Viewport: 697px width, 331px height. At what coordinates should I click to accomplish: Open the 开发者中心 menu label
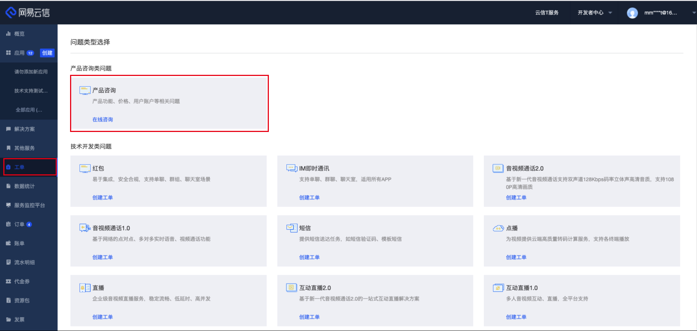590,13
